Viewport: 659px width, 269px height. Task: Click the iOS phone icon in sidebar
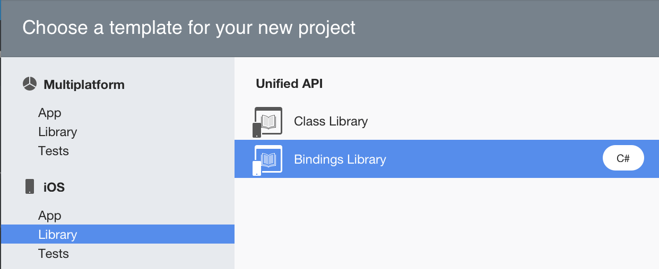pos(30,187)
